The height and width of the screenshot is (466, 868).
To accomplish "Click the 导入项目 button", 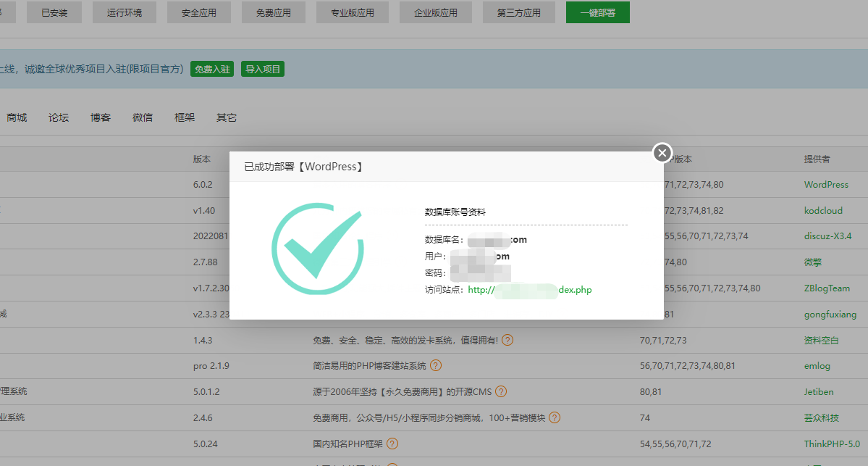I will click(x=262, y=70).
